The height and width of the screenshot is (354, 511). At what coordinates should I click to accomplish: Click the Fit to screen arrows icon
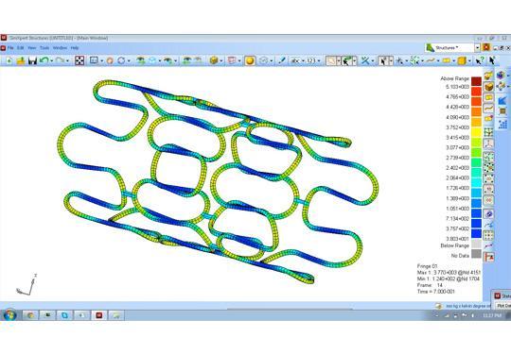click(79, 60)
